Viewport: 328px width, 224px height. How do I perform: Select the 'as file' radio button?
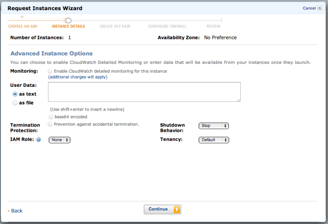click(15, 103)
